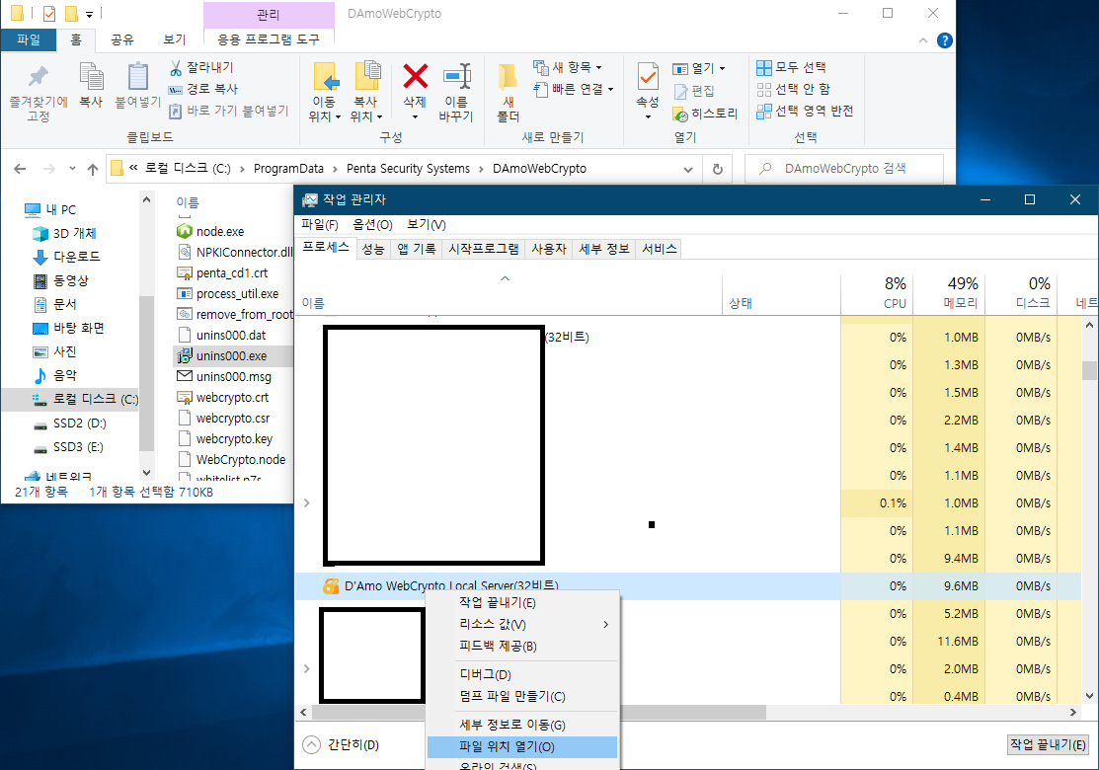Open the Startup tab in Task Manager
The height and width of the screenshot is (770, 1099).
[484, 249]
